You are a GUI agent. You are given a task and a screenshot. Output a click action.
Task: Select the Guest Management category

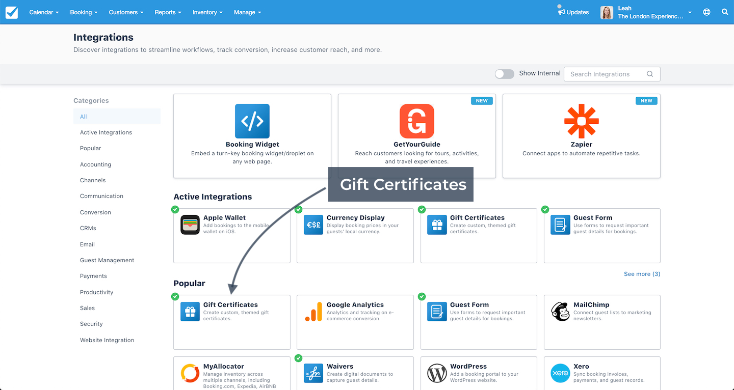(x=107, y=260)
